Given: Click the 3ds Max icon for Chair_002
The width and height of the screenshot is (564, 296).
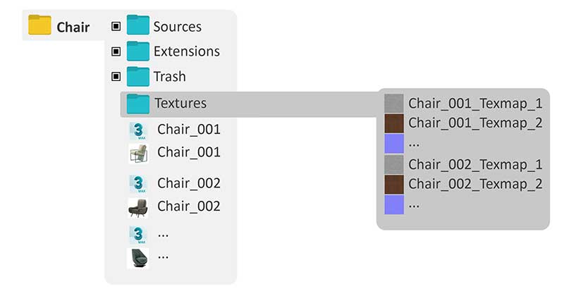Looking at the screenshot, I should tap(138, 185).
